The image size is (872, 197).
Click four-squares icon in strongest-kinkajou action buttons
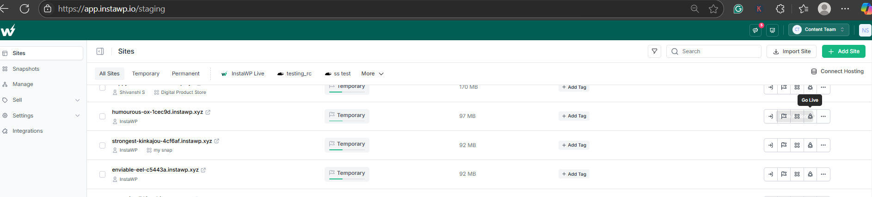tap(797, 145)
